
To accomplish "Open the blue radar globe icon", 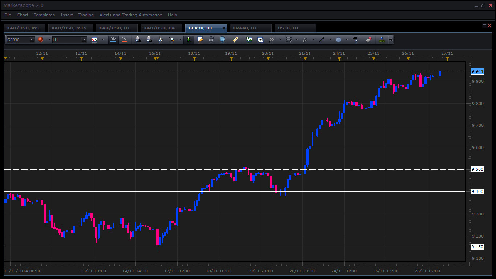I will pos(222,40).
